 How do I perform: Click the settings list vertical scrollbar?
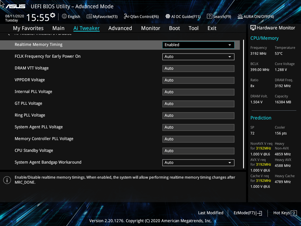pos(244,104)
